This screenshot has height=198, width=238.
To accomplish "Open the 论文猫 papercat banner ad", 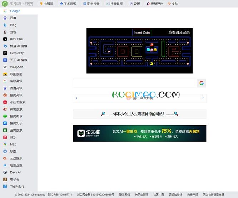I will pyautogui.click(x=139, y=133).
